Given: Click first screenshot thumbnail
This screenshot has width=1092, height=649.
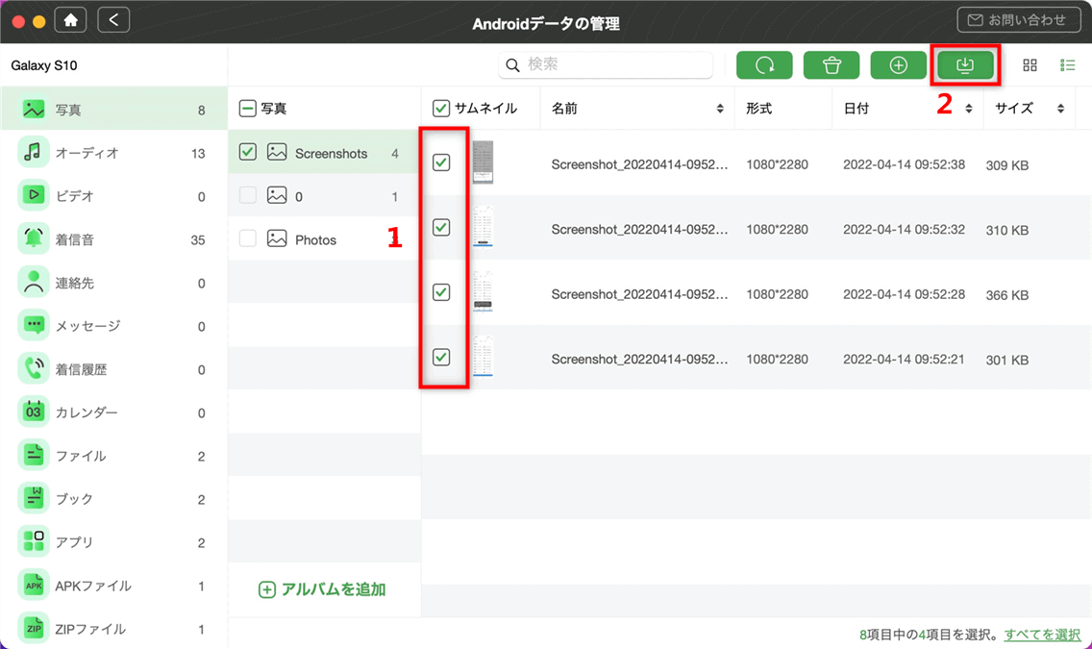Looking at the screenshot, I should [x=483, y=162].
